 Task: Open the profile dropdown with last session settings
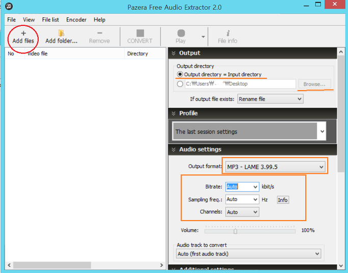click(x=249, y=131)
